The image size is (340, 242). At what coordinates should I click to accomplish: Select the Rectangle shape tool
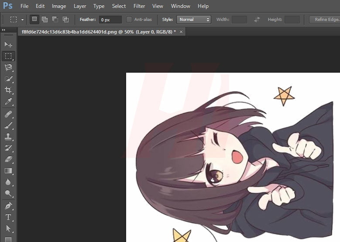tap(8, 239)
